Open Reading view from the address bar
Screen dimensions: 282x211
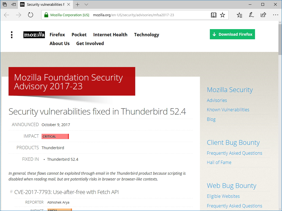(x=214, y=15)
